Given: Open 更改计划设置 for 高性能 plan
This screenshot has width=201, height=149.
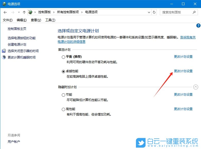Looking at the screenshot, I should (183, 109).
